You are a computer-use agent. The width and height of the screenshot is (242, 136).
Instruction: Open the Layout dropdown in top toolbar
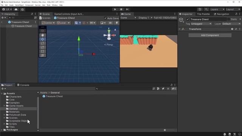pyautogui.click(x=233, y=9)
